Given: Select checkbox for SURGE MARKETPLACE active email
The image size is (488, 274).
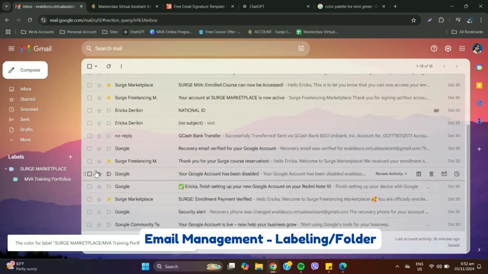Looking at the screenshot, I should (90, 98).
